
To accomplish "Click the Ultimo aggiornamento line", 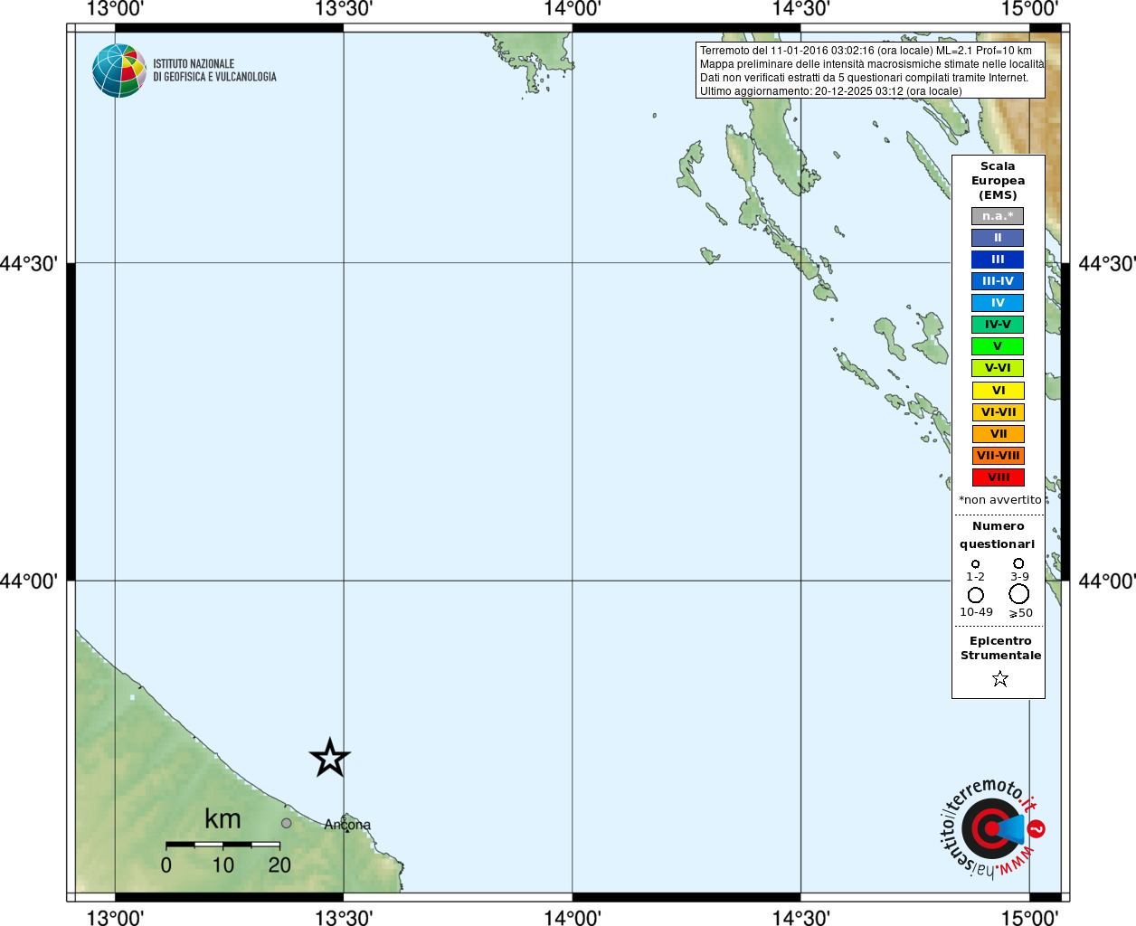I will pyautogui.click(x=830, y=91).
